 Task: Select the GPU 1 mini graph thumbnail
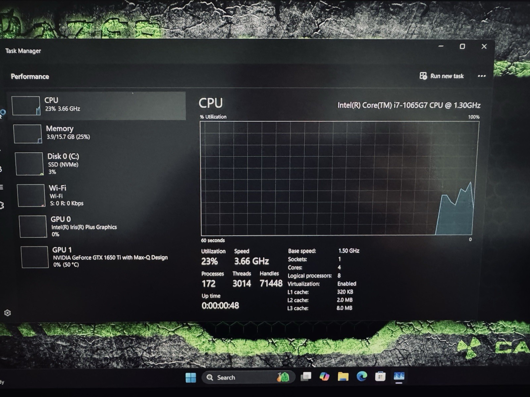point(35,257)
